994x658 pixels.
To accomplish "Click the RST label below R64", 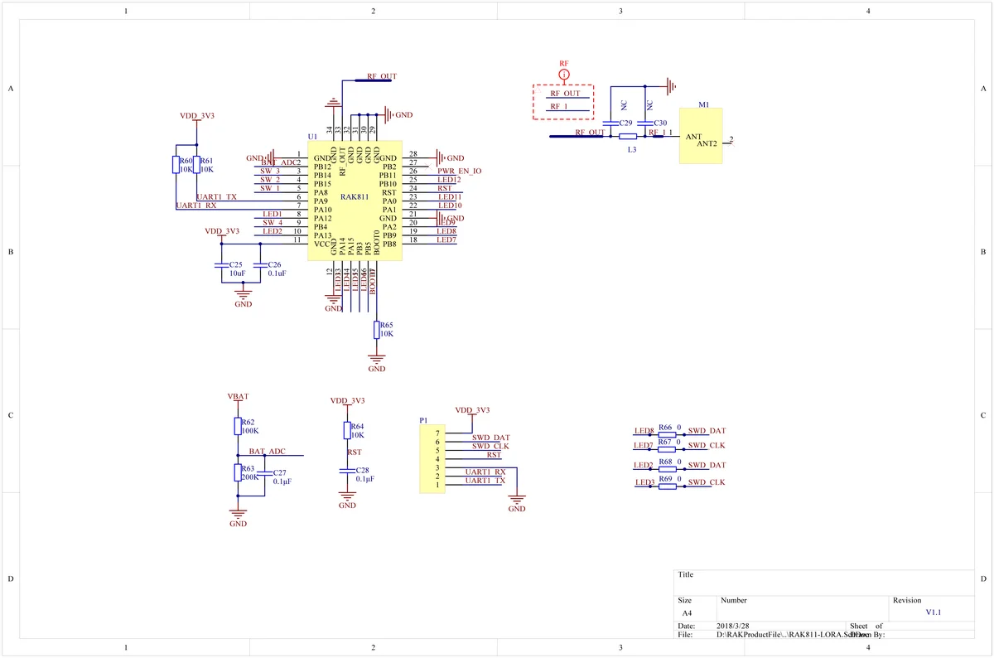I will pyautogui.click(x=354, y=452).
